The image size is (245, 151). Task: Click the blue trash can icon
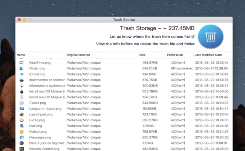(x=210, y=37)
